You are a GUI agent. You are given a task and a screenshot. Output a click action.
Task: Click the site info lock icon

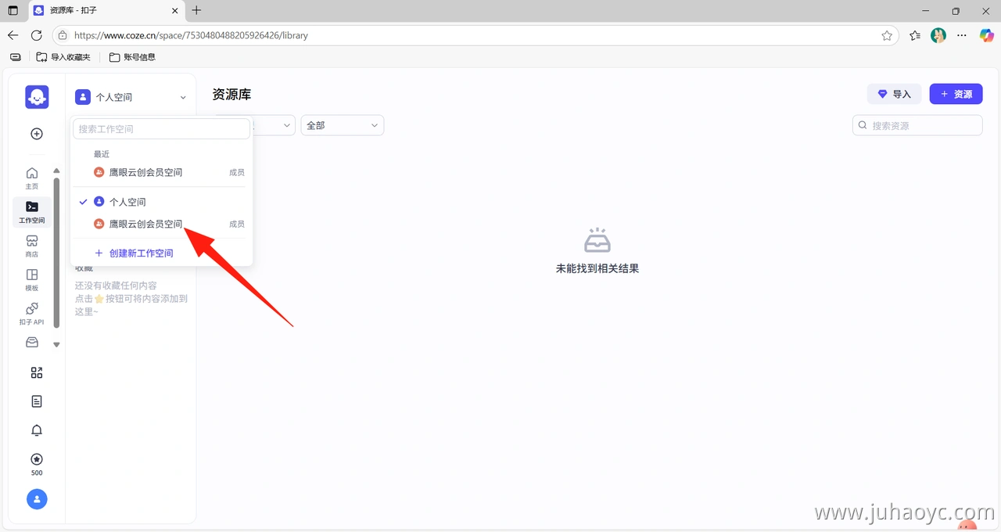tap(63, 35)
